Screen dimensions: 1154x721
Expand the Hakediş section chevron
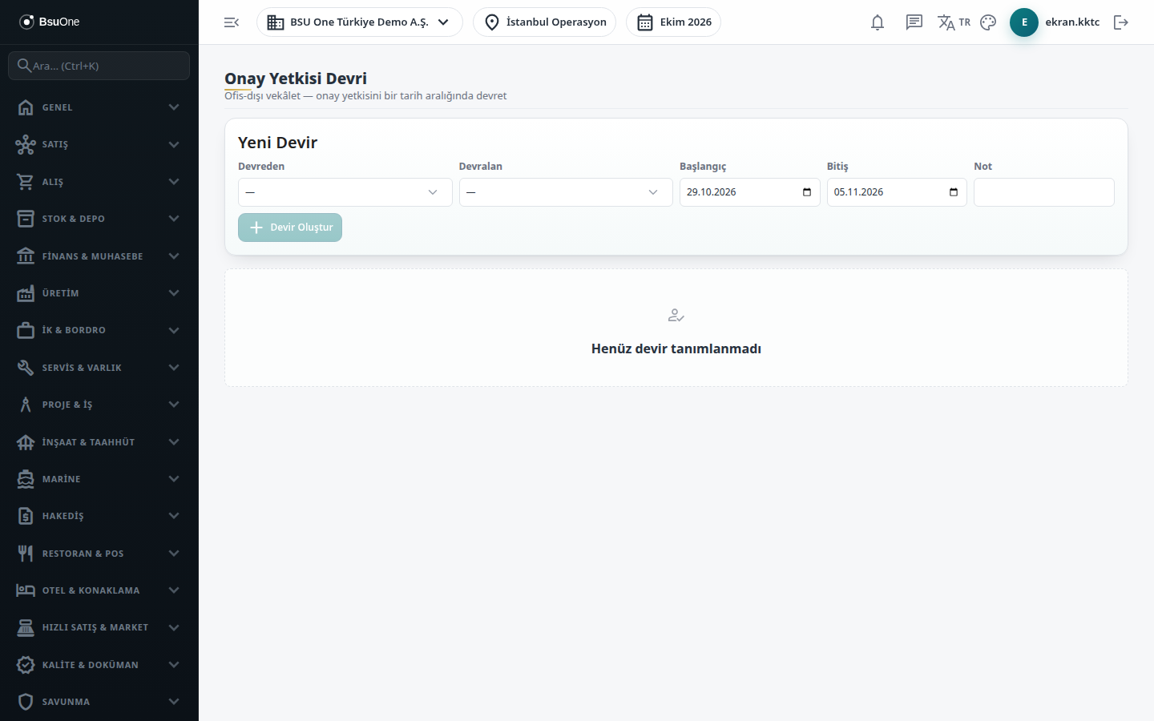[174, 516]
